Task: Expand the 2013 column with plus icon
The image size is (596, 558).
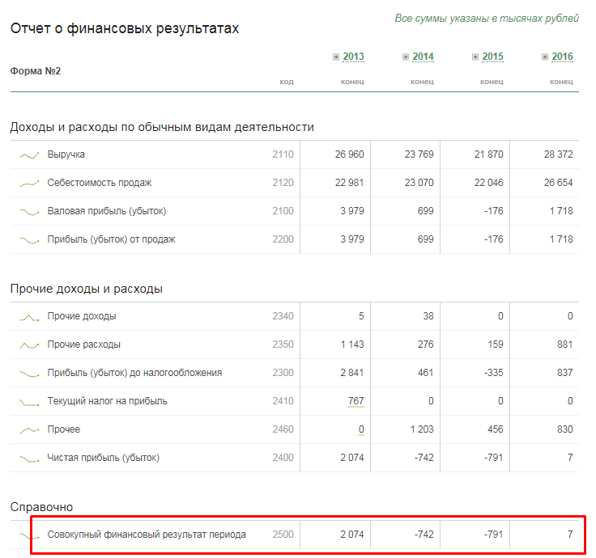Action: 336,57
